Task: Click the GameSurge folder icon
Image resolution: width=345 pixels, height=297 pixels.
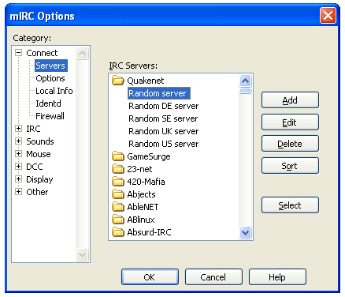Action: (x=117, y=156)
